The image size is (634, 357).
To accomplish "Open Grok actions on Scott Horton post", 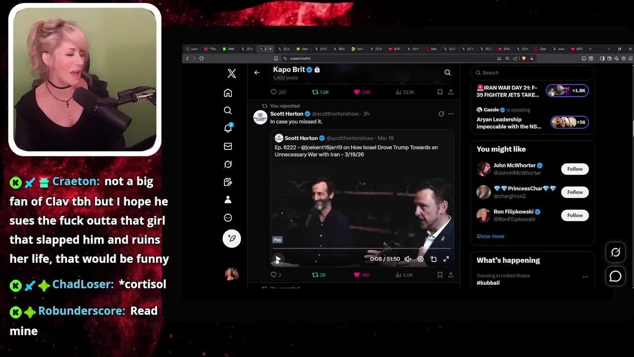I will [441, 114].
